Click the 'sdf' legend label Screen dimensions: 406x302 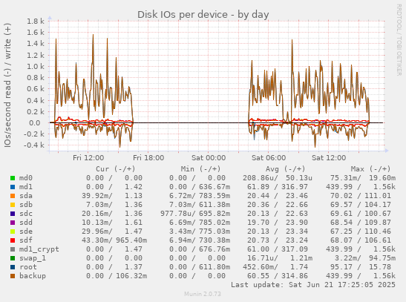[x=26, y=240]
